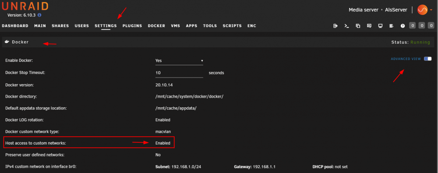Click the Docker custom network type label
This screenshot has width=438, height=173.
point(32,131)
